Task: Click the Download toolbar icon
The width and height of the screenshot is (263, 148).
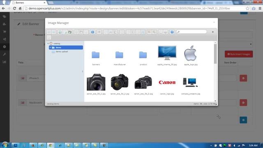Action: pyautogui.click(x=81, y=32)
